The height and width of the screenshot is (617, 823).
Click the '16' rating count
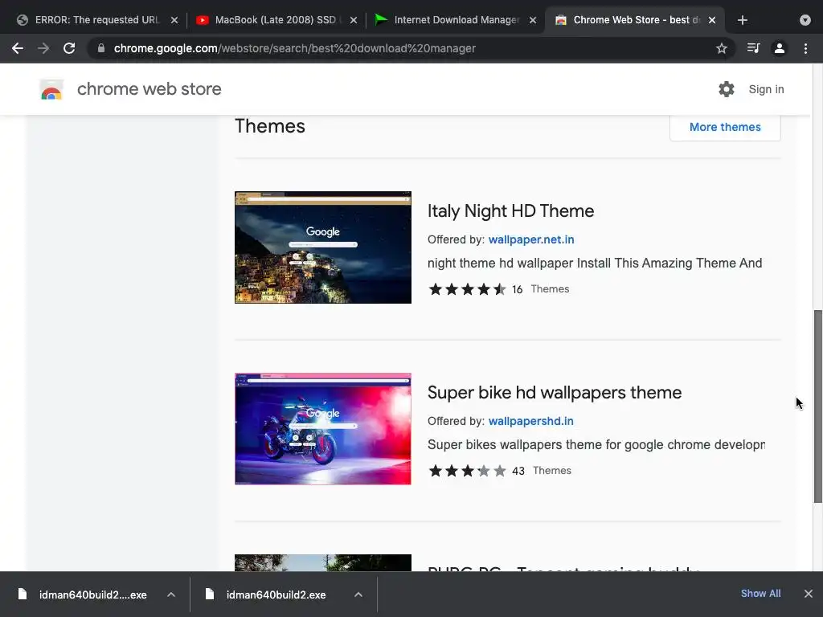(x=517, y=289)
